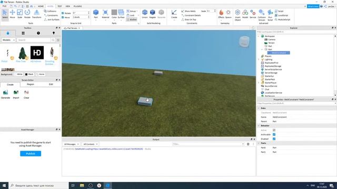Click the Toolbox search field
337x189 pixels.
click(x=34, y=40)
